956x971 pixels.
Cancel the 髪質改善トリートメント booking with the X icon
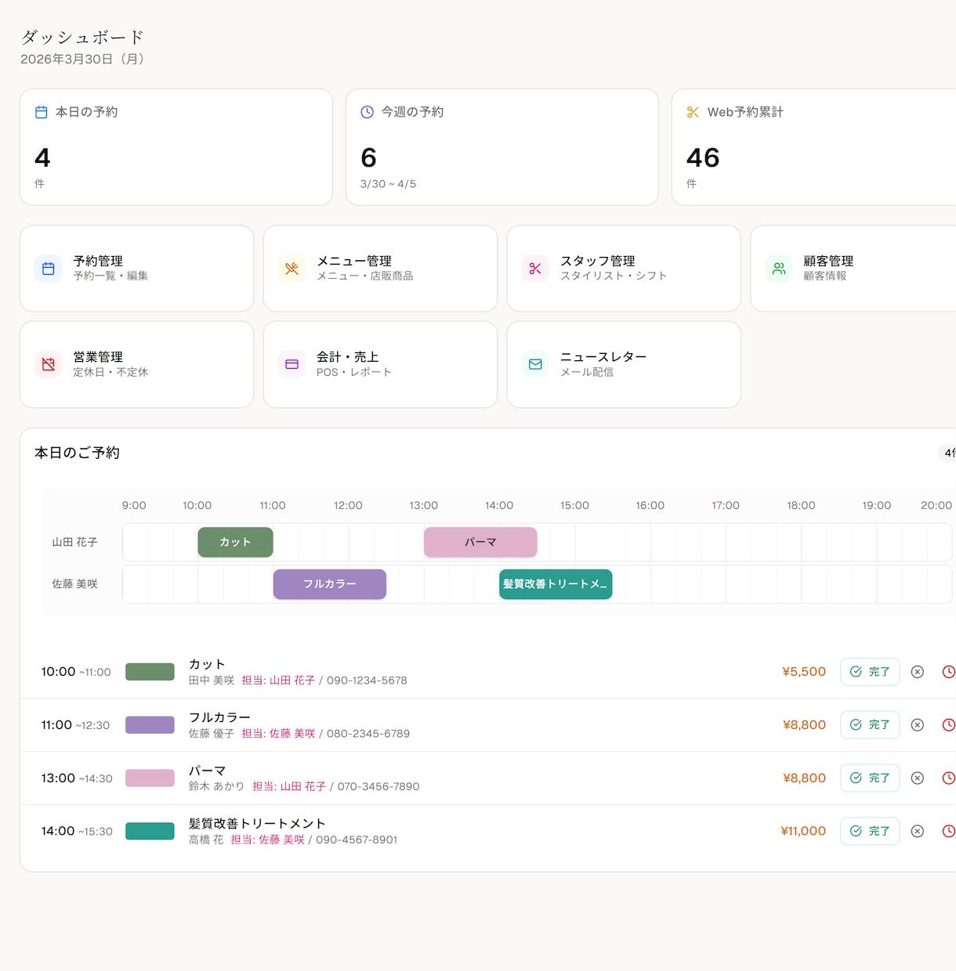tap(918, 831)
